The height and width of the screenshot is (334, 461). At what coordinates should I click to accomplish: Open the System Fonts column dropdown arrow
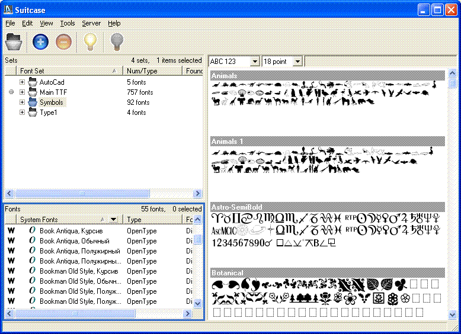click(x=114, y=220)
